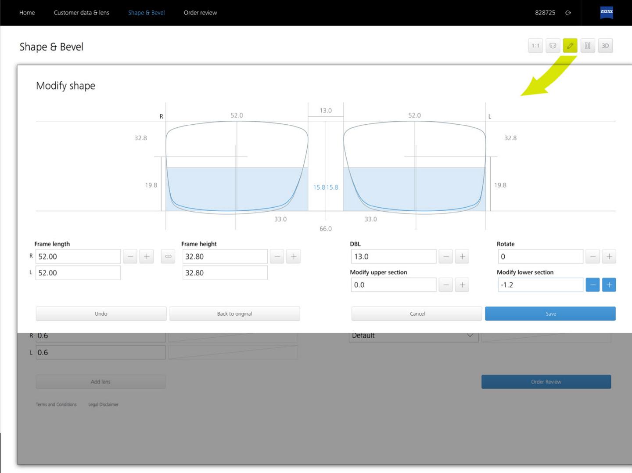Open the frame shape view icon
Image resolution: width=632 pixels, height=473 pixels.
click(x=553, y=45)
